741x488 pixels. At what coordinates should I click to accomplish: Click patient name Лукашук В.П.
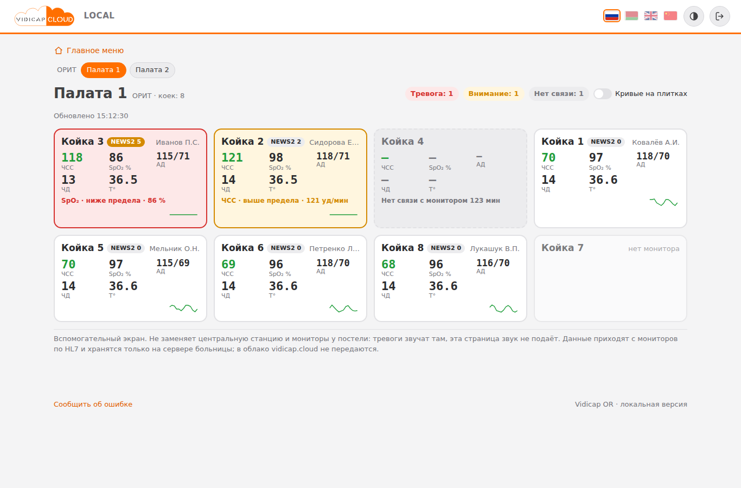tap(494, 249)
